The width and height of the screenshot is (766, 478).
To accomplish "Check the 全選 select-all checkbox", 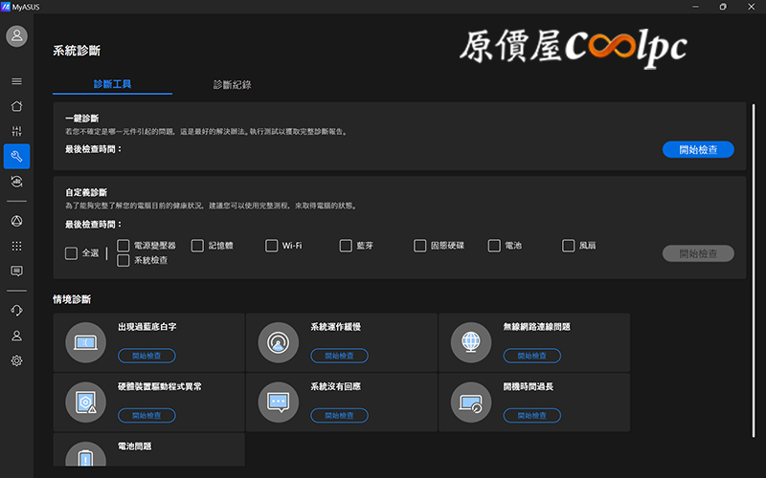I will [71, 253].
